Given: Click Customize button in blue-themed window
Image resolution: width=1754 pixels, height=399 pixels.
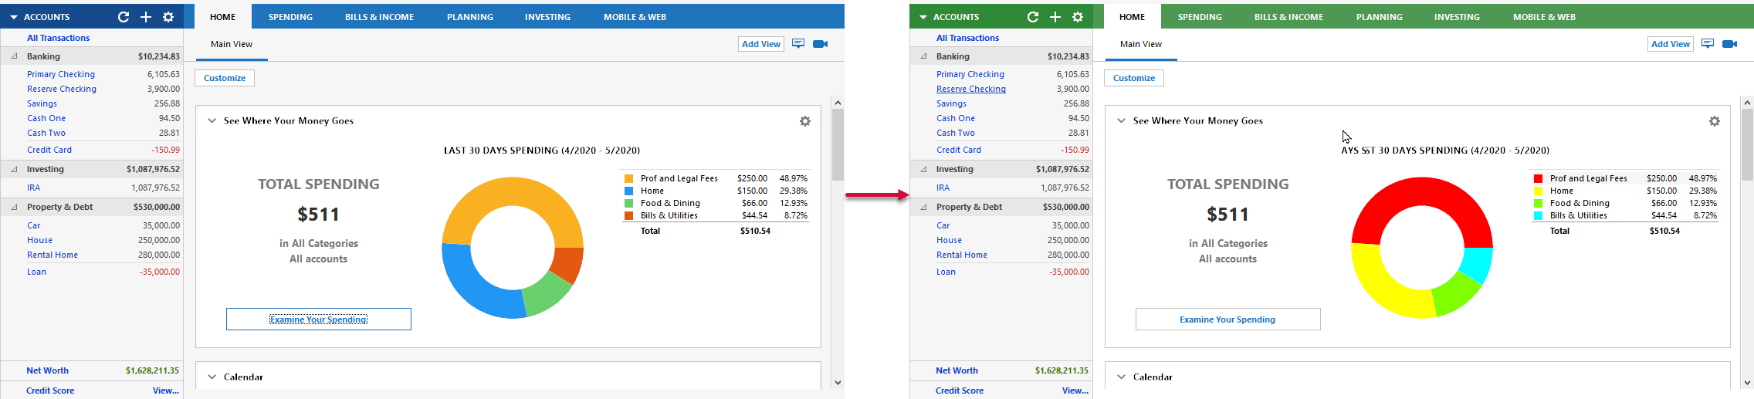Looking at the screenshot, I should click(x=225, y=78).
